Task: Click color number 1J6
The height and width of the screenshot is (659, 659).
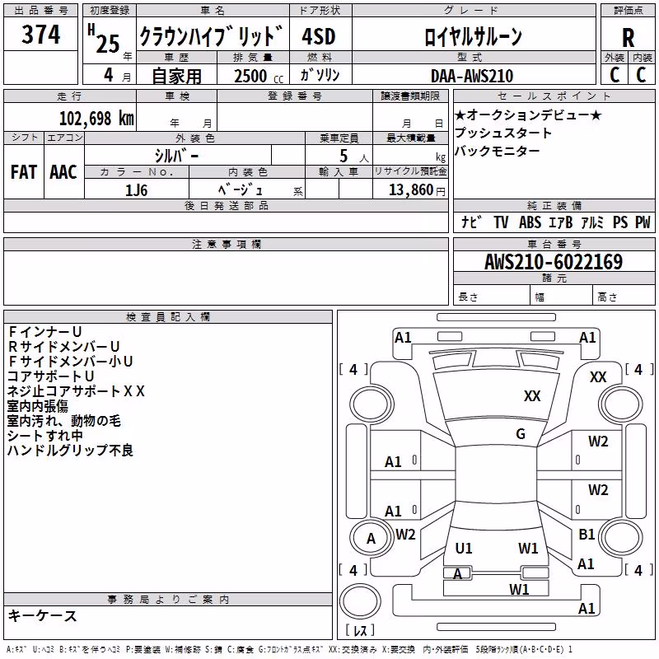Action: coord(136,190)
